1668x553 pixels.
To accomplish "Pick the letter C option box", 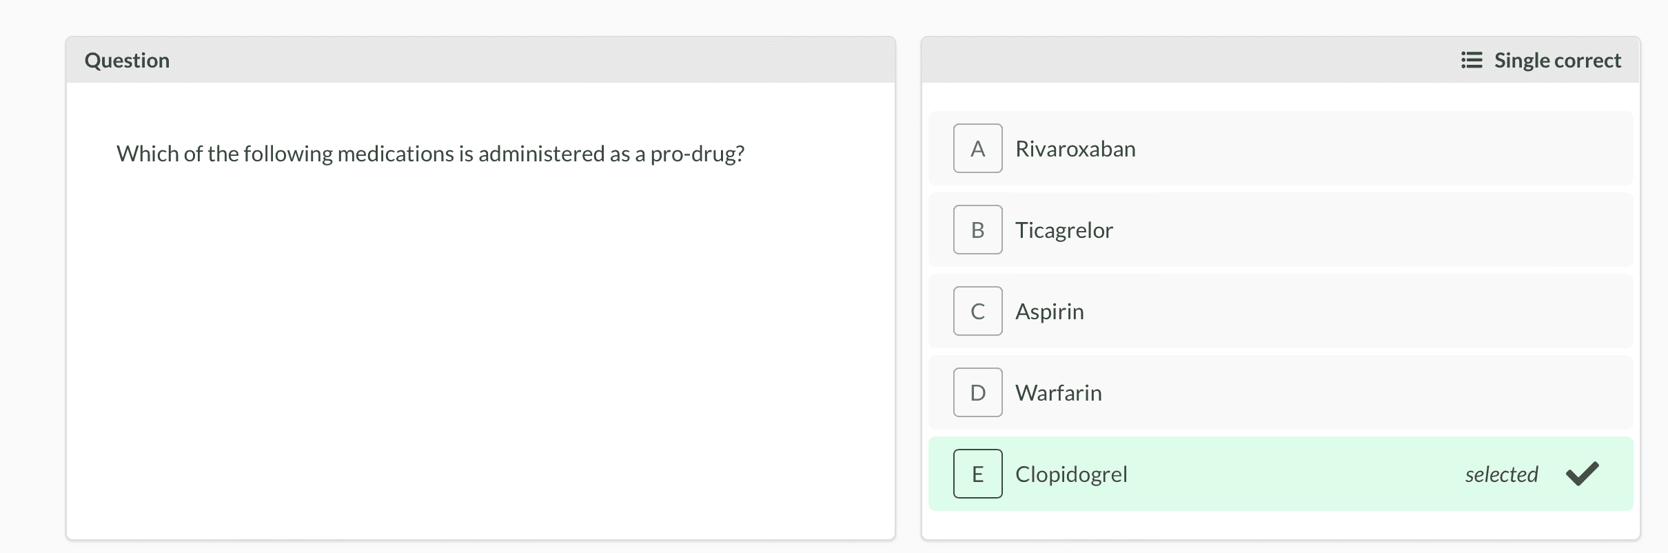I will tap(977, 311).
